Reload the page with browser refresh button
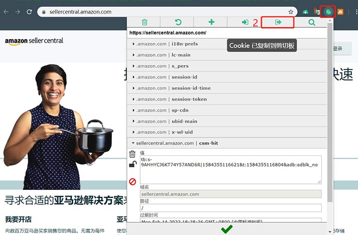 29,12
